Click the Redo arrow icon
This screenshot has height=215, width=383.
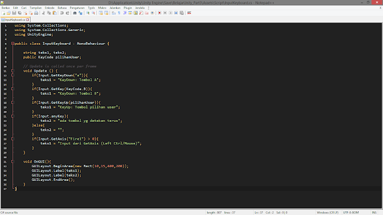pos(68,13)
